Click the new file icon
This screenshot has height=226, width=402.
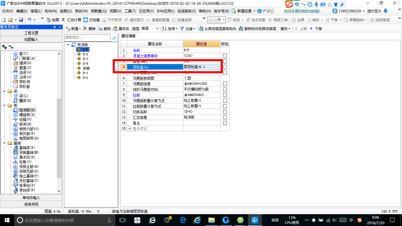point(4,20)
